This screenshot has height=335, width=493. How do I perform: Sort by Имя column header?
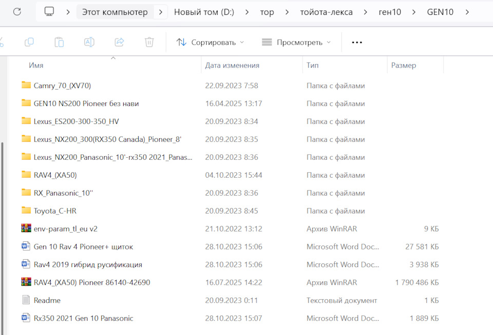click(36, 65)
